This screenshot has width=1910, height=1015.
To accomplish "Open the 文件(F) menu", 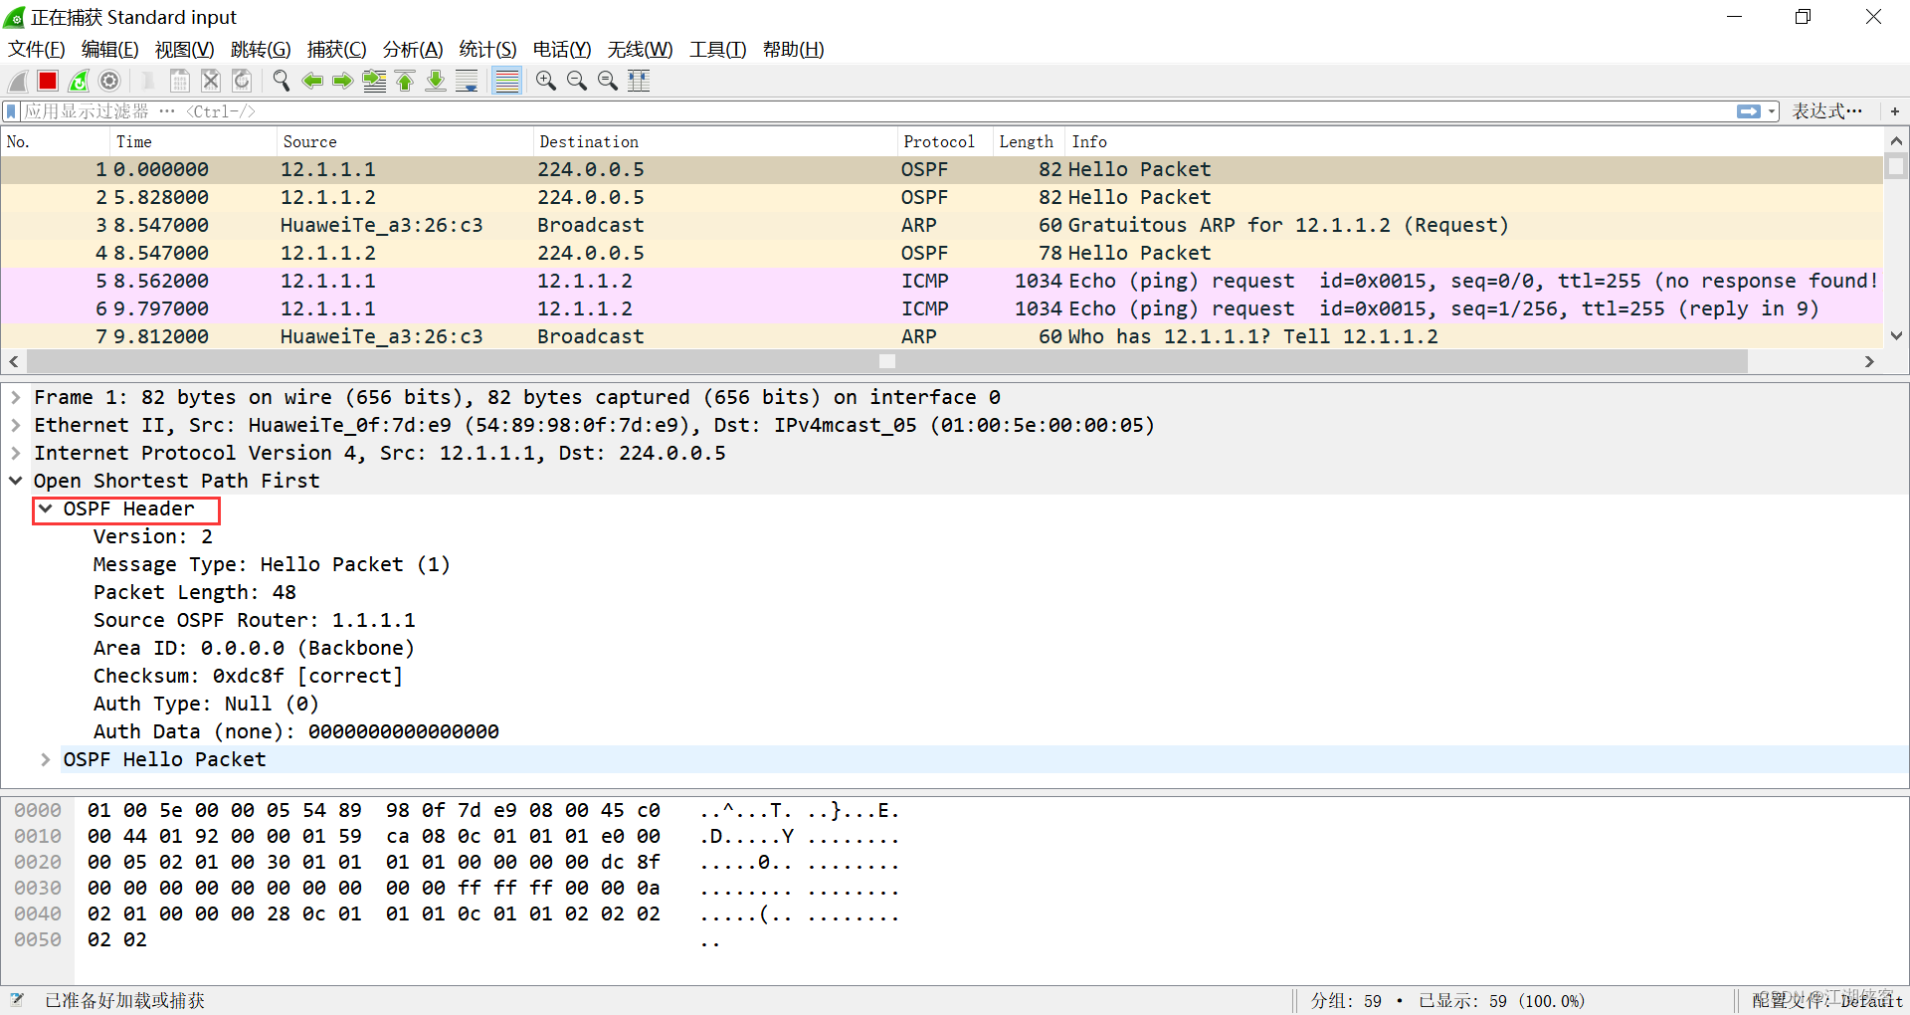I will (37, 50).
